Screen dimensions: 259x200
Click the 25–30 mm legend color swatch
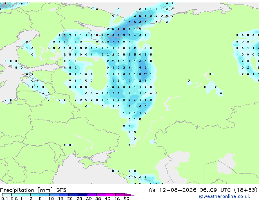[82, 195]
